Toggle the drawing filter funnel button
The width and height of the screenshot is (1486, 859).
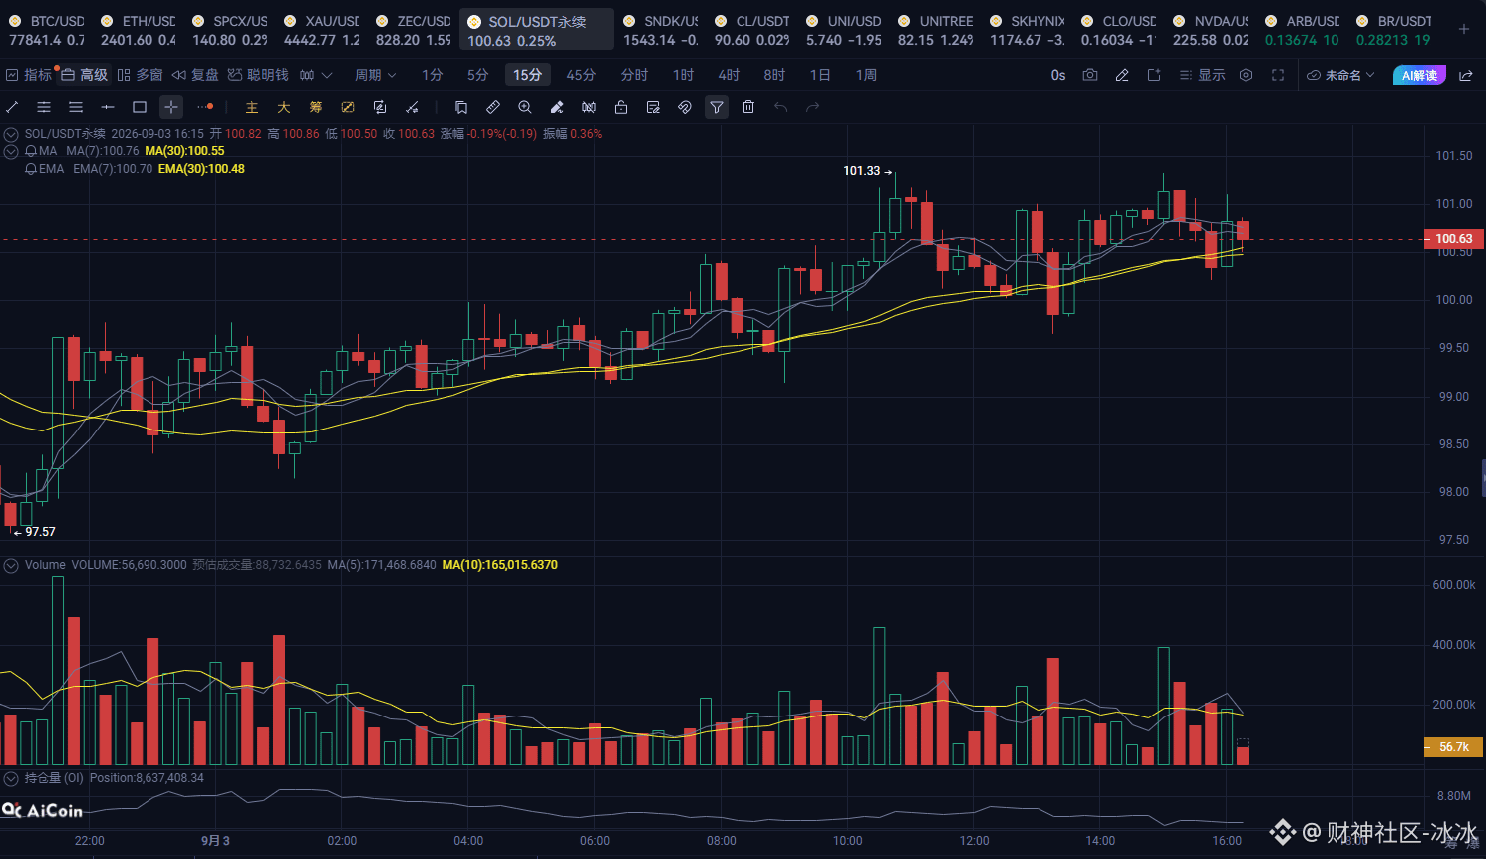(x=717, y=107)
